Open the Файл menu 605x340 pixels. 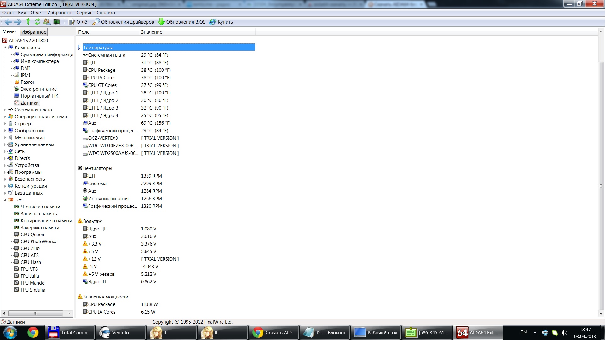coord(8,13)
